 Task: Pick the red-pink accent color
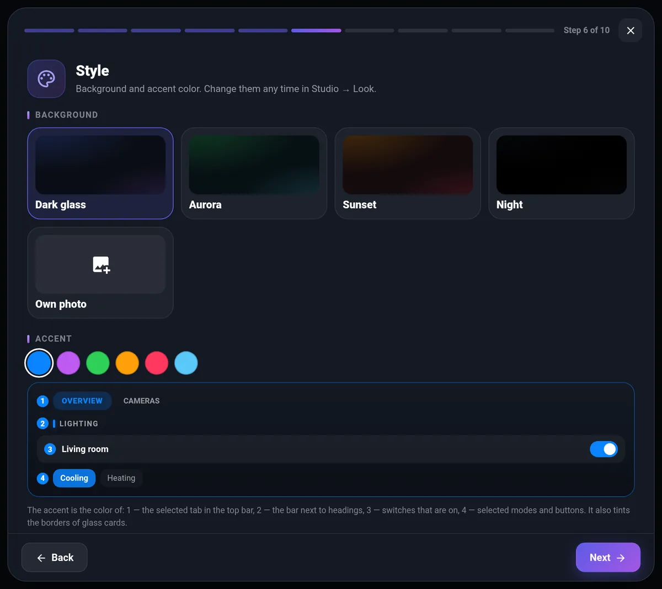[x=157, y=363]
